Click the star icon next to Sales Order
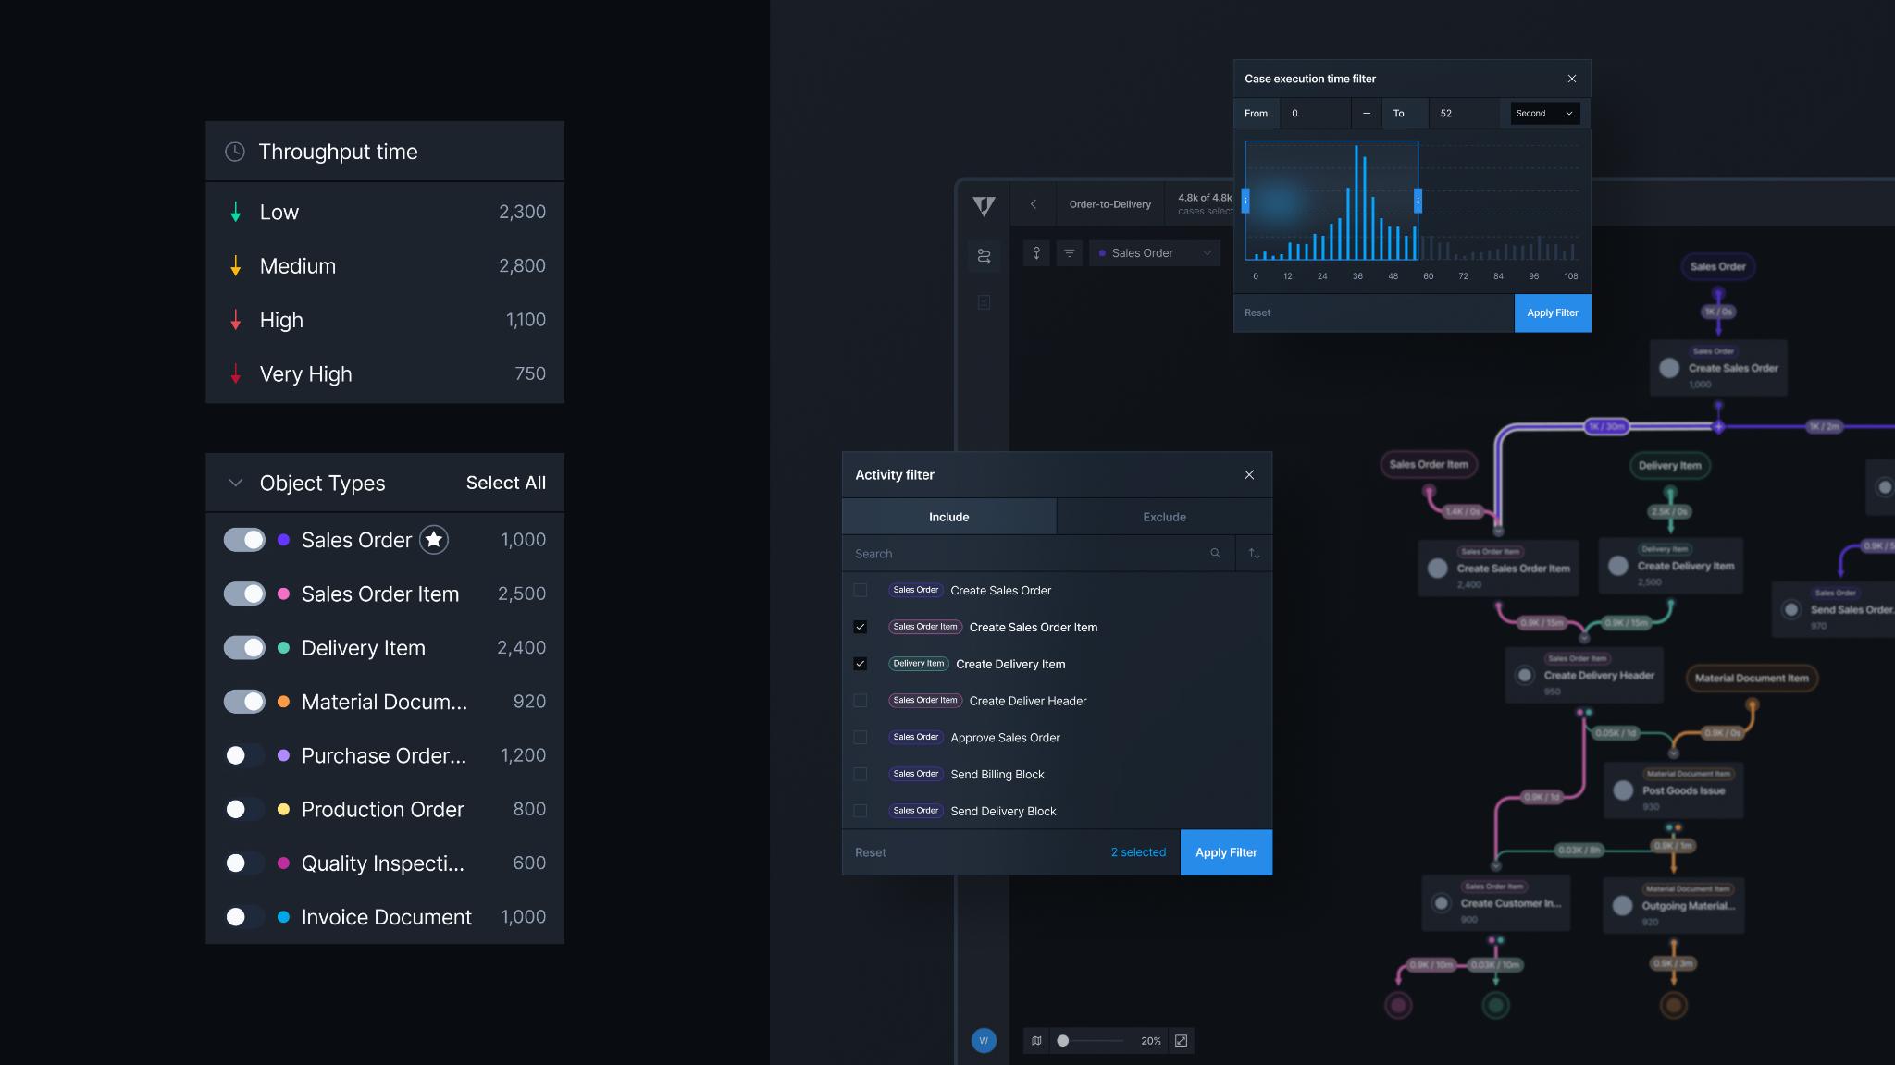The width and height of the screenshot is (1895, 1065). tap(434, 540)
